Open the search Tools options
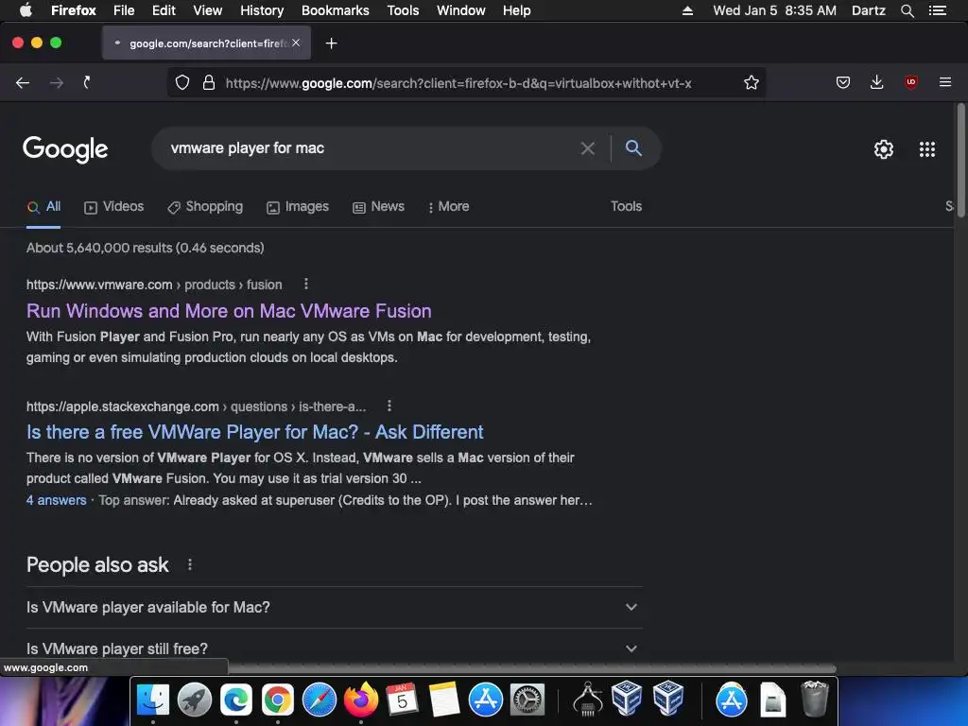 [626, 206]
